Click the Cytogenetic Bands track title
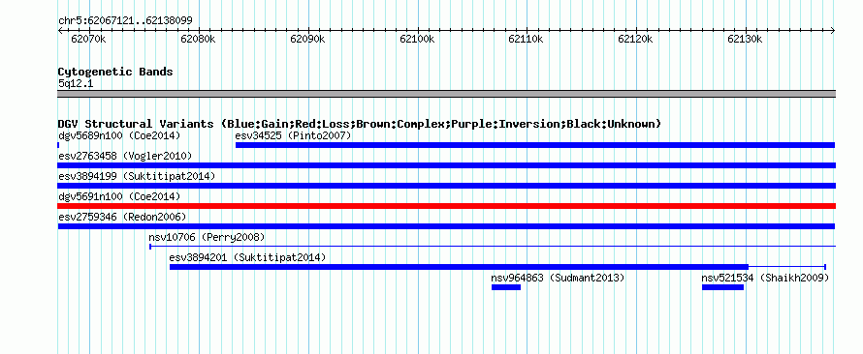The width and height of the screenshot is (863, 354). pyautogui.click(x=115, y=72)
